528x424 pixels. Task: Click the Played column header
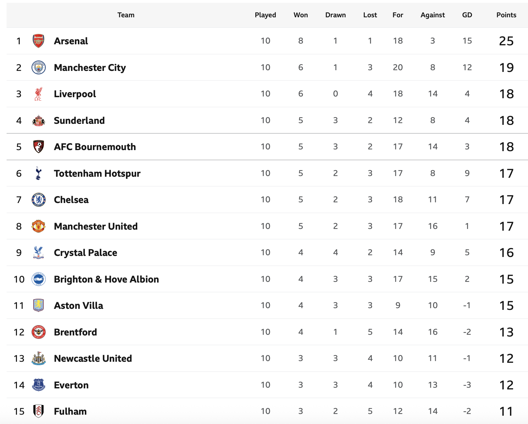265,15
